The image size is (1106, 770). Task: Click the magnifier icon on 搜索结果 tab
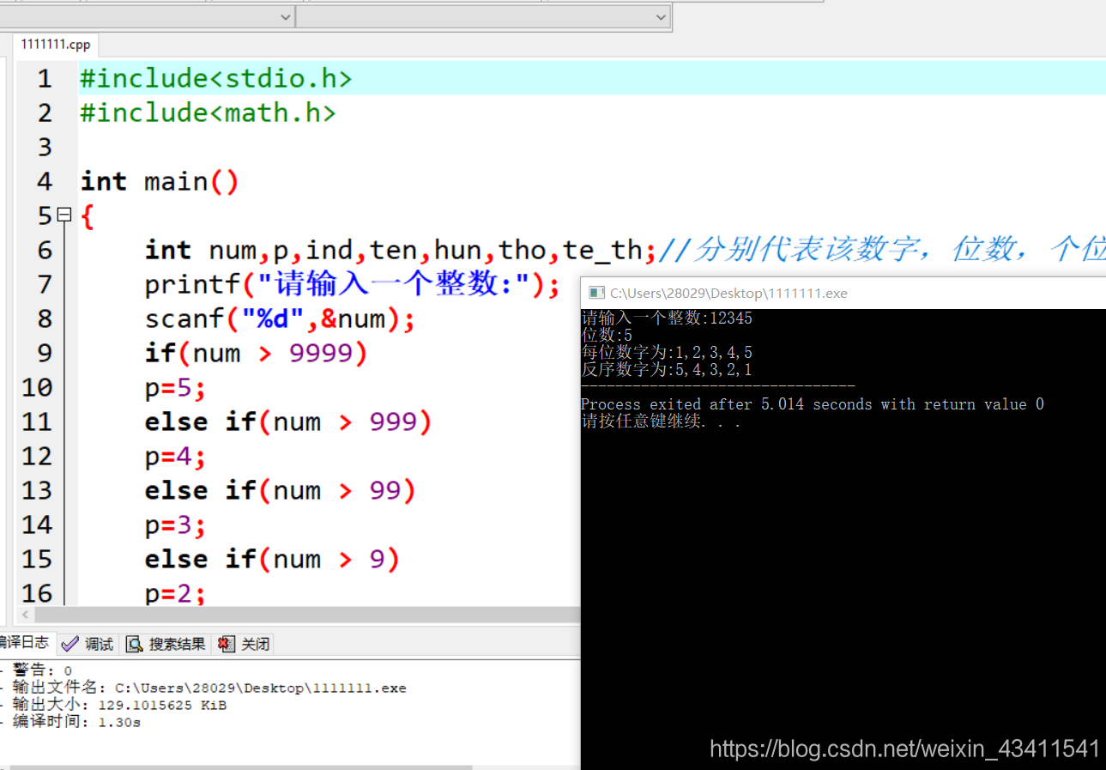pos(134,644)
